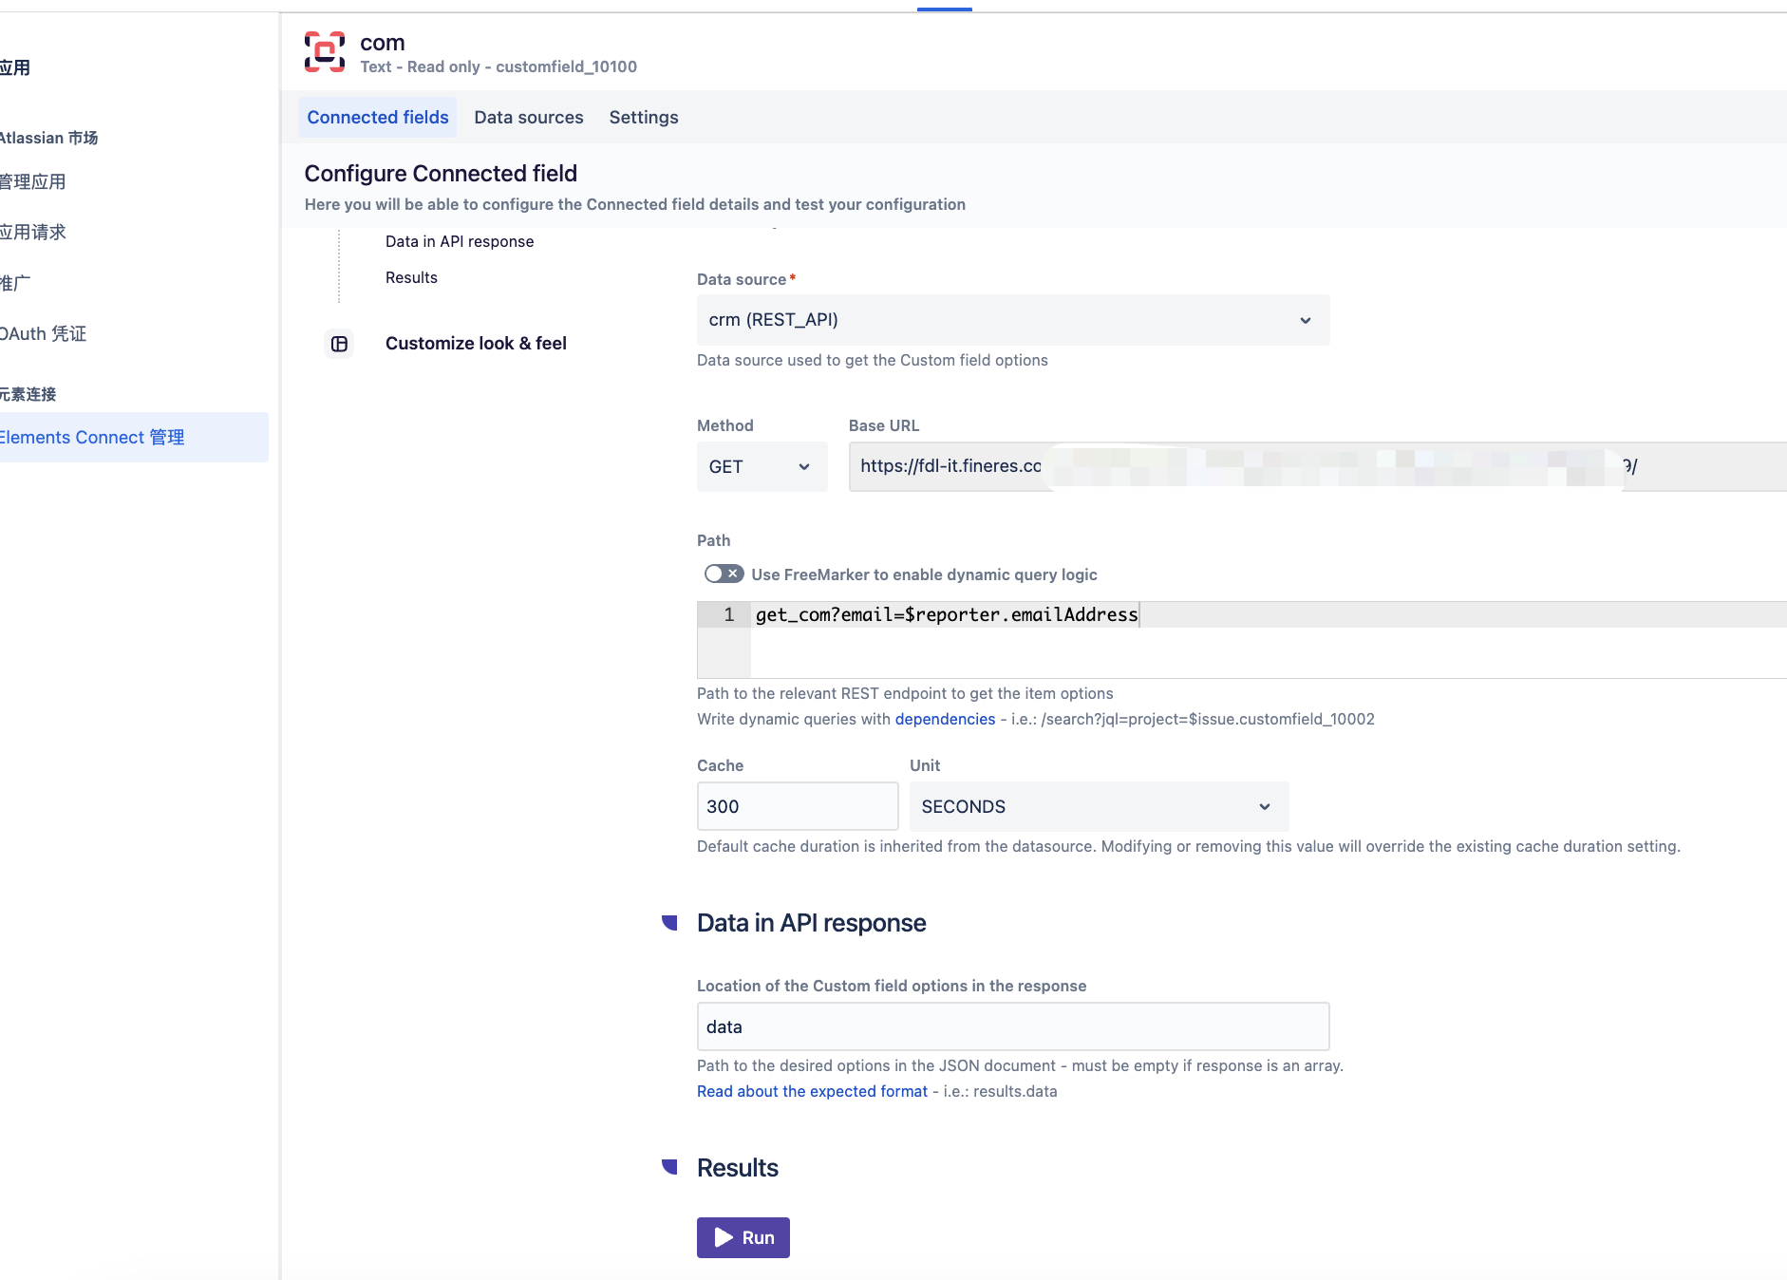This screenshot has width=1787, height=1280.
Task: Switch to the Settings tab
Action: click(x=644, y=117)
